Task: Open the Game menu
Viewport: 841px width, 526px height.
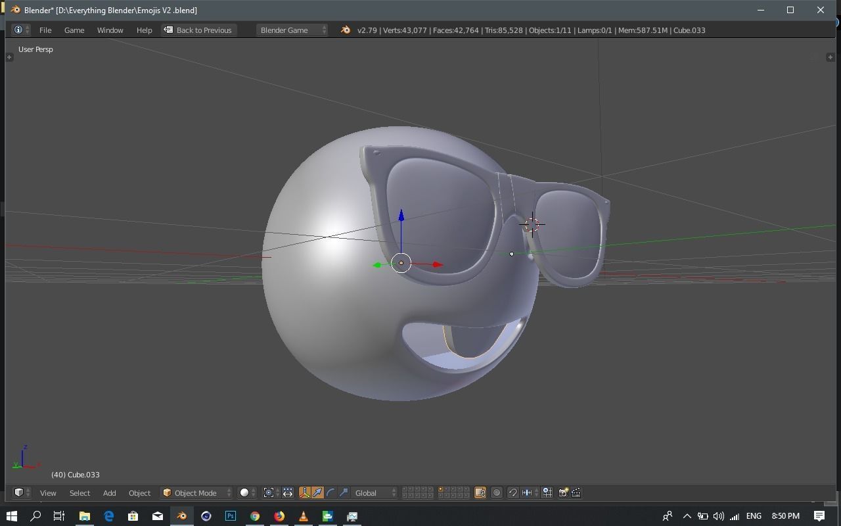Action: coord(74,30)
